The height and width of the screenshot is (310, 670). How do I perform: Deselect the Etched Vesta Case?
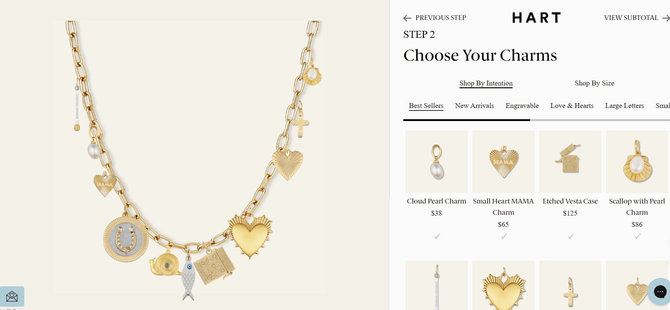click(x=570, y=236)
